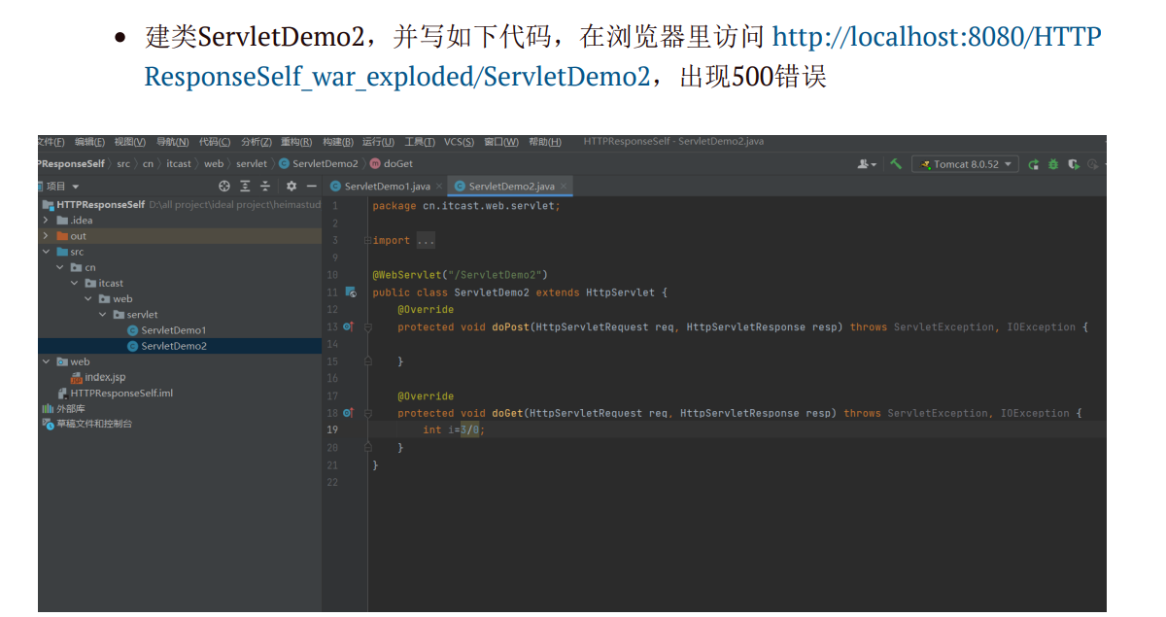Open Tomcat 8.0.52 run configuration dropdown
Viewport: 1166px width, 617px height.
coord(965,164)
